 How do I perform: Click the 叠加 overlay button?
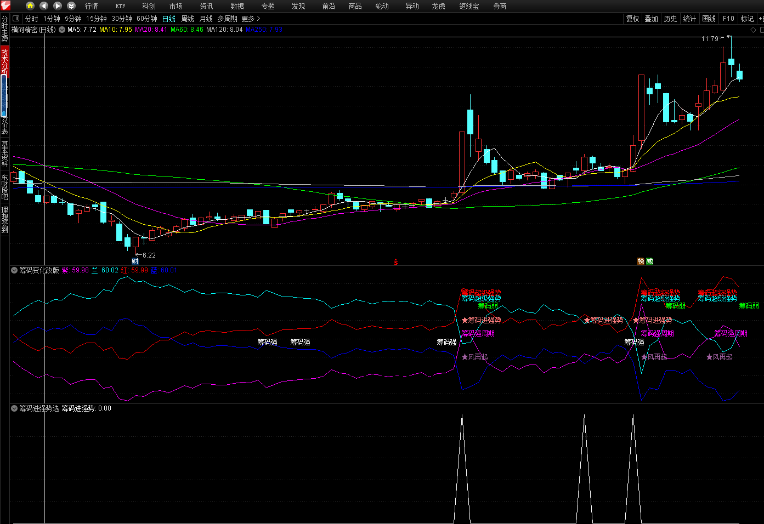coord(651,19)
